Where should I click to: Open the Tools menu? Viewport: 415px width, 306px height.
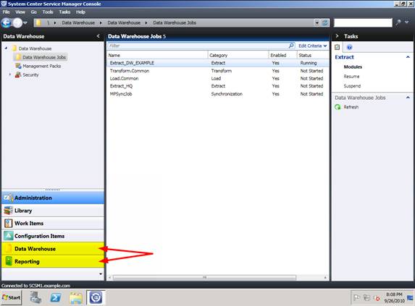pyautogui.click(x=48, y=12)
